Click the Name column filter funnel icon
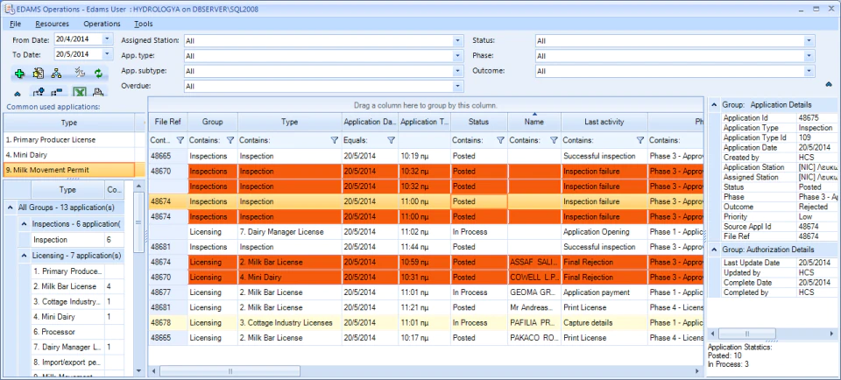The width and height of the screenshot is (841, 380). tap(554, 140)
